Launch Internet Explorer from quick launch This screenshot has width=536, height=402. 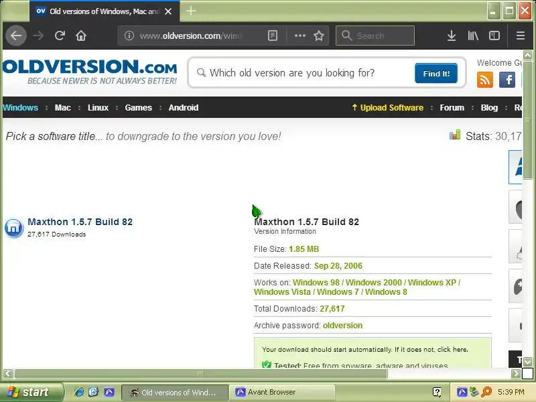coord(79,392)
